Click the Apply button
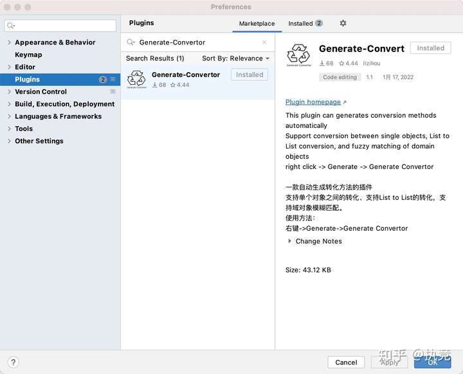The width and height of the screenshot is (463, 374). (x=389, y=362)
